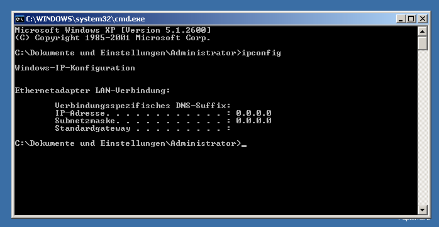Viewport: 439px width, 227px height.
Task: Minimize the cmd.exe command window
Action: pyautogui.click(x=401, y=19)
